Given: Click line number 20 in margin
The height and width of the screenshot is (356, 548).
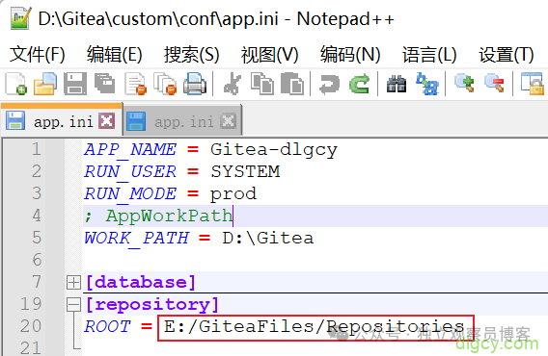Looking at the screenshot, I should point(31,326).
